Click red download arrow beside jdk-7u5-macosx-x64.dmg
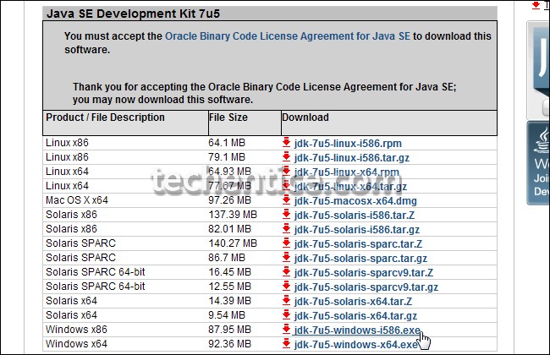Image resolution: width=550 pixels, height=355 pixels. [286, 199]
